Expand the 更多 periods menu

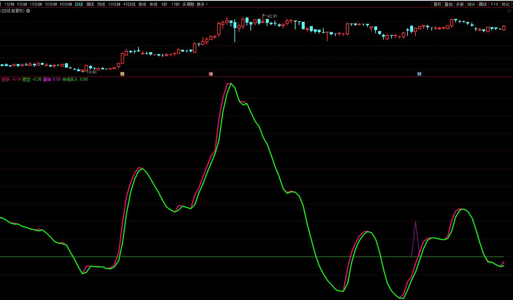[202, 4]
